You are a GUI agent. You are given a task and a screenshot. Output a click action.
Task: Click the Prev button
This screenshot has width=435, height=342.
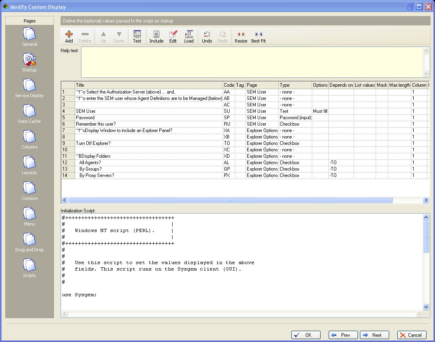343,335
